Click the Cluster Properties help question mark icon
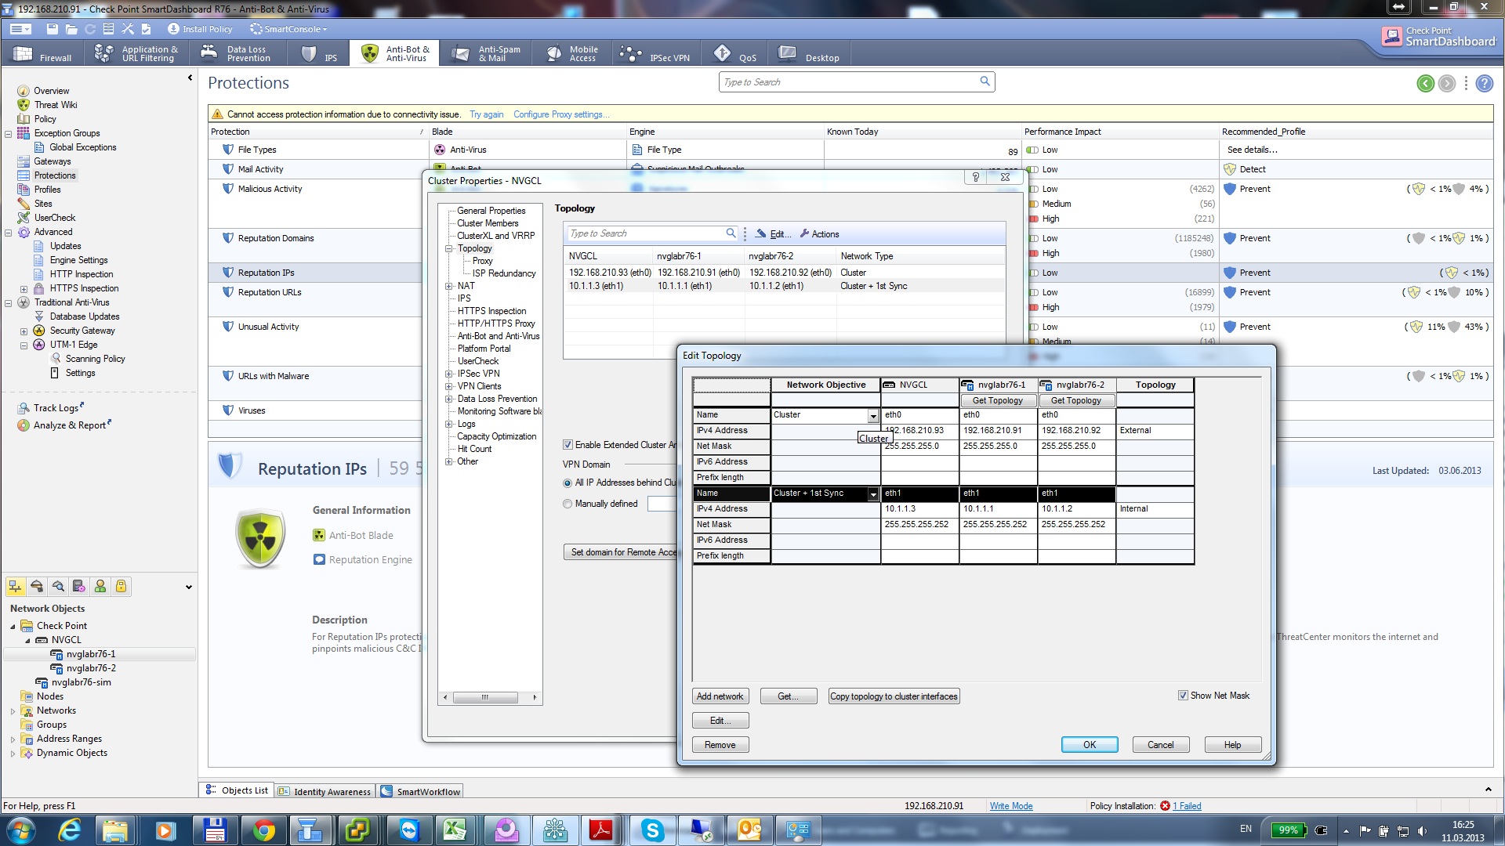Image resolution: width=1505 pixels, height=846 pixels. 975,178
